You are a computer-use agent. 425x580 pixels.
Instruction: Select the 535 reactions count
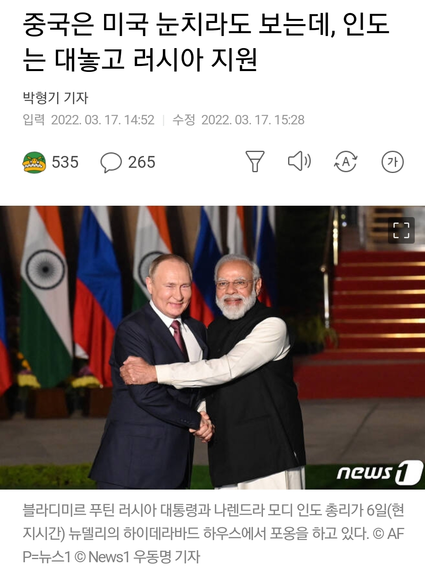click(x=65, y=162)
